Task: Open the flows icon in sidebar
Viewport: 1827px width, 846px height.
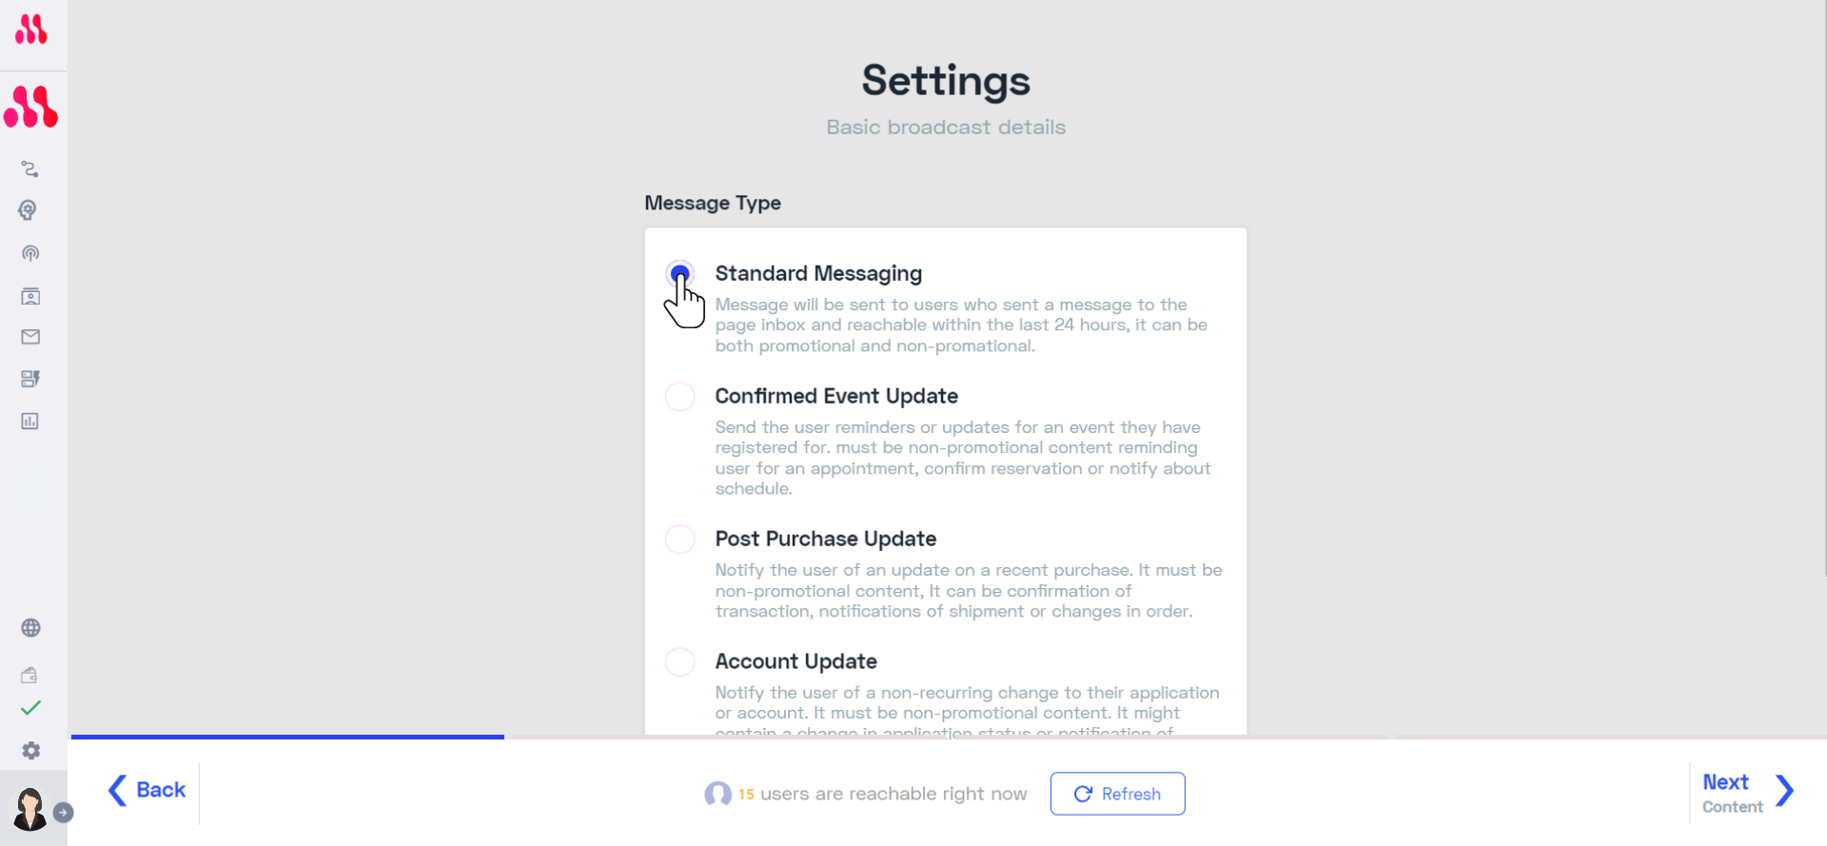Action: click(x=30, y=169)
